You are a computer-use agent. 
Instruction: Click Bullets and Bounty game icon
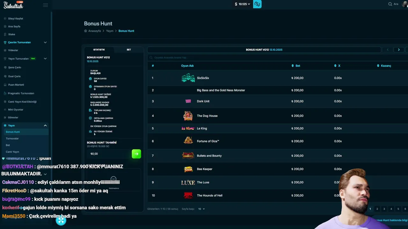pyautogui.click(x=188, y=156)
